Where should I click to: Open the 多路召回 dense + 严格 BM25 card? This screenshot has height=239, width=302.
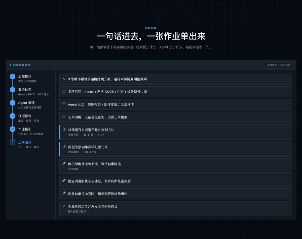pos(176,92)
